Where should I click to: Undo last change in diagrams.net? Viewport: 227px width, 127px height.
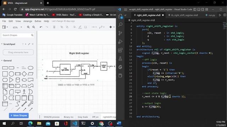[41, 27]
